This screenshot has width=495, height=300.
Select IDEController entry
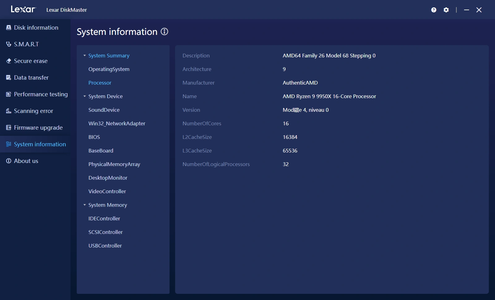104,219
